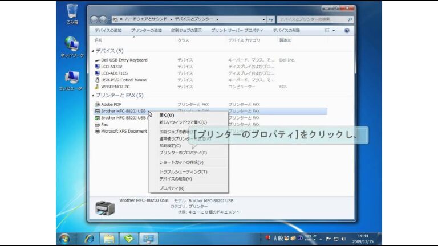
Task: Collapse the デバイス (5) group
Action: coord(93,51)
